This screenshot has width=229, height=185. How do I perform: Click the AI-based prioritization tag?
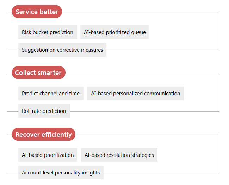tap(48, 155)
